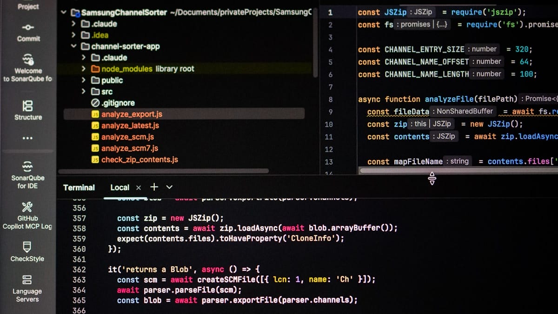
Task: Open analyze_scm.js file
Action: coord(128,137)
